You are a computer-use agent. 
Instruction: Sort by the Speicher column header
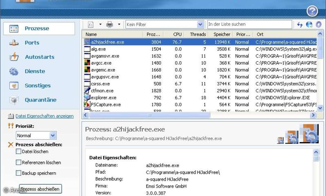[221, 34]
